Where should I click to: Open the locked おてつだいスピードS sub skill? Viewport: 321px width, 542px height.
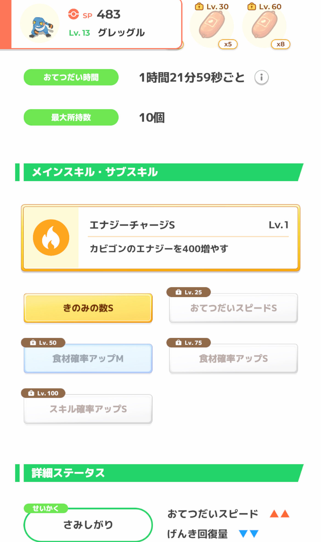coord(233,308)
